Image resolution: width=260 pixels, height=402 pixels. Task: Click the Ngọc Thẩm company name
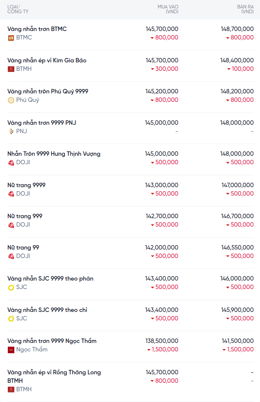coord(32,350)
